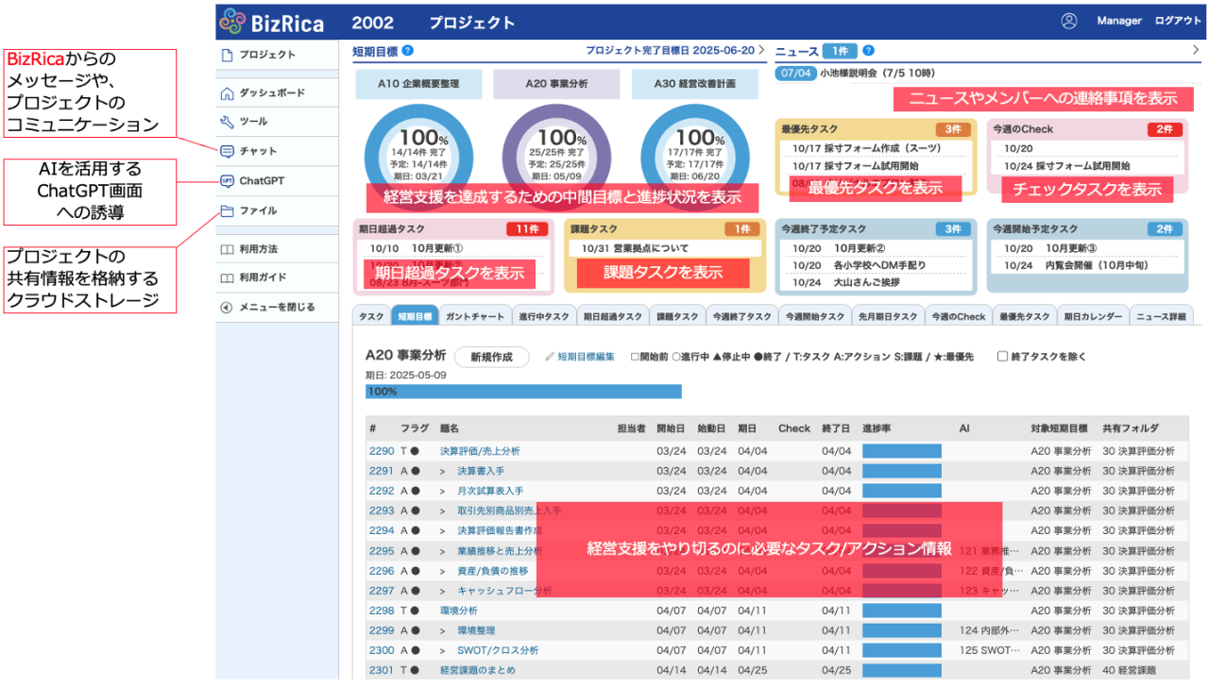This screenshot has height=687, width=1209.
Task: Click the user profile icon near Manager
Action: [1069, 21]
